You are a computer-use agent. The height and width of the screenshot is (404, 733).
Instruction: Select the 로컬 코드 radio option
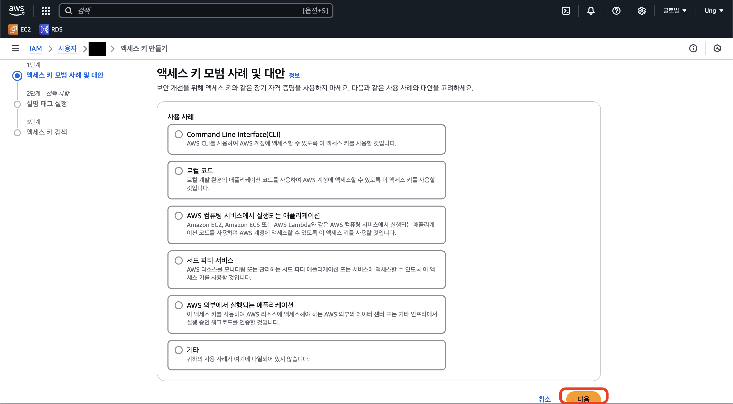point(178,171)
